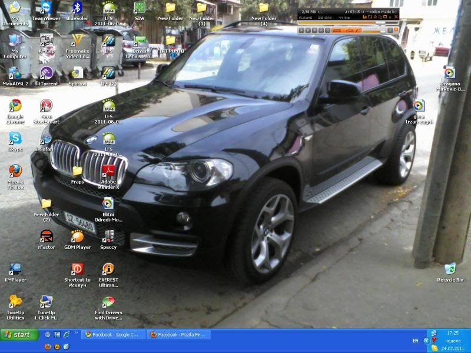This screenshot has width=471, height=353.
Task: Click the GOM Player icon
Action: [x=77, y=240]
